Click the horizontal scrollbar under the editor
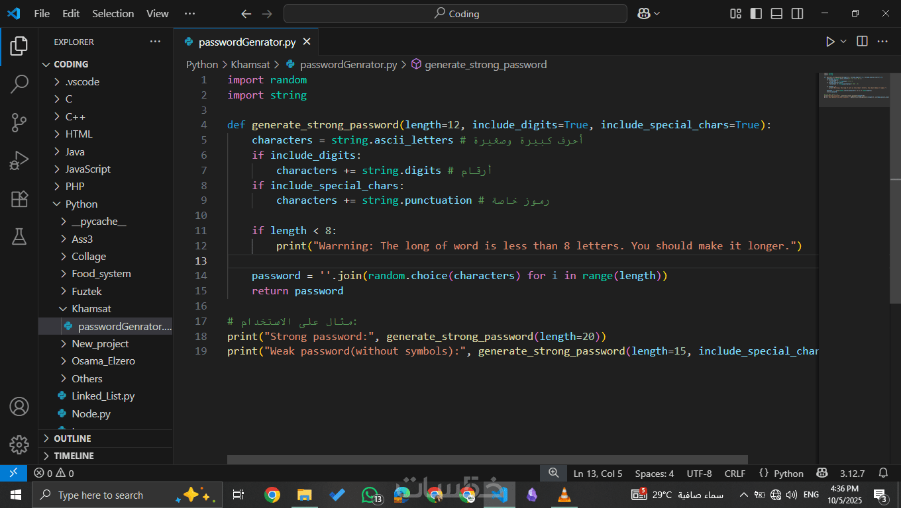This screenshot has height=508, width=901. pos(487,460)
